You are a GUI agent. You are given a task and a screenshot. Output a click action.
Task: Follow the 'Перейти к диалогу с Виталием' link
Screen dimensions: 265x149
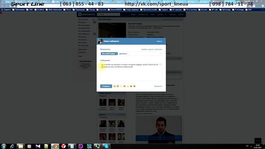152,50
